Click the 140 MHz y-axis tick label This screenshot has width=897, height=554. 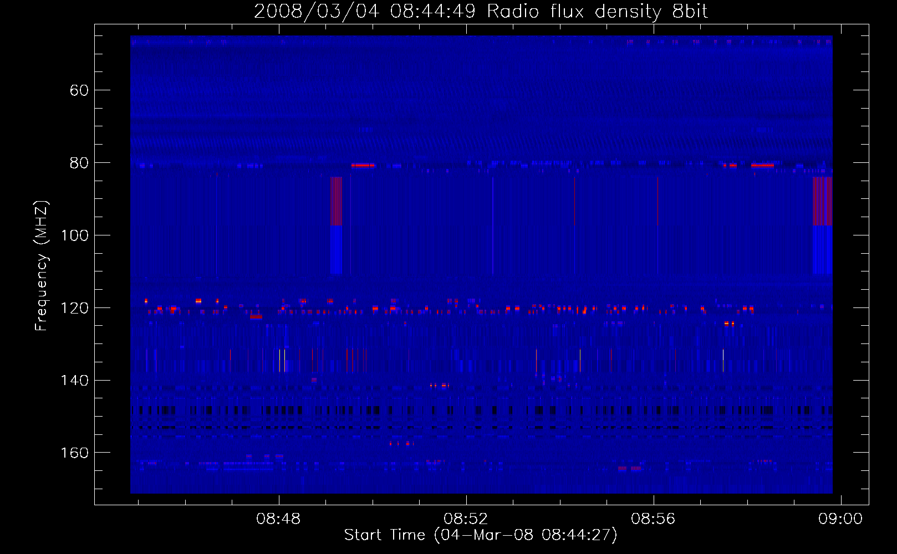[75, 381]
